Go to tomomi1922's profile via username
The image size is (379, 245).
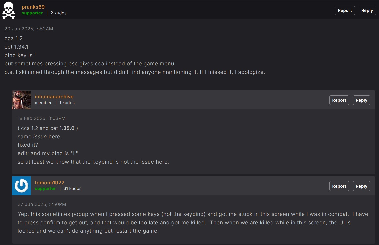(x=50, y=183)
